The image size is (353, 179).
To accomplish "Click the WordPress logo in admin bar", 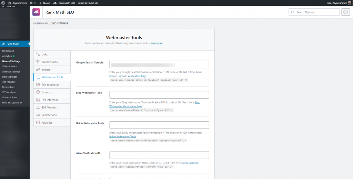I will pos(3,3).
